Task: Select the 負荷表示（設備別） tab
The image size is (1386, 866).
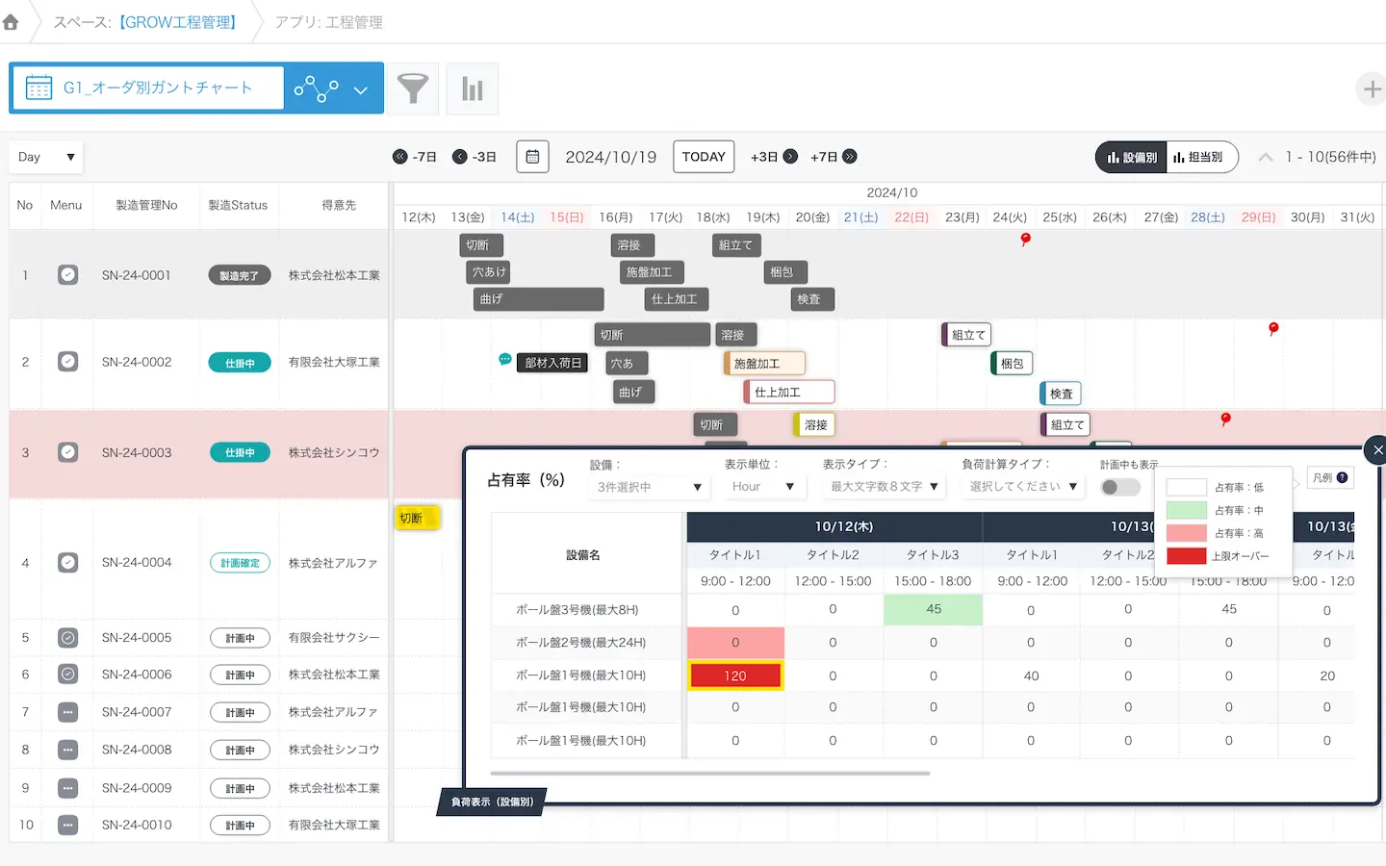Action: coord(492,802)
